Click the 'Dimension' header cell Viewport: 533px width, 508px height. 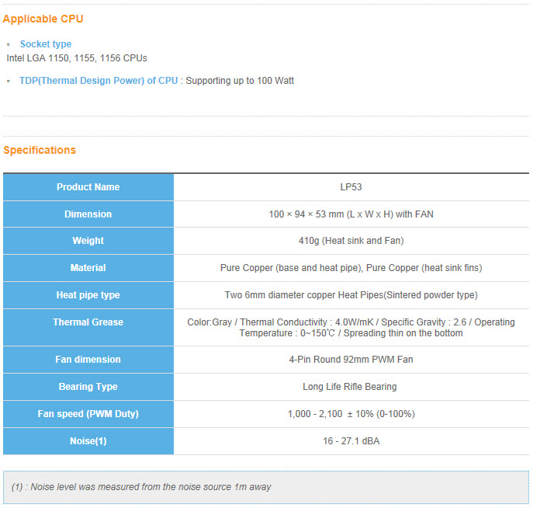tap(88, 214)
